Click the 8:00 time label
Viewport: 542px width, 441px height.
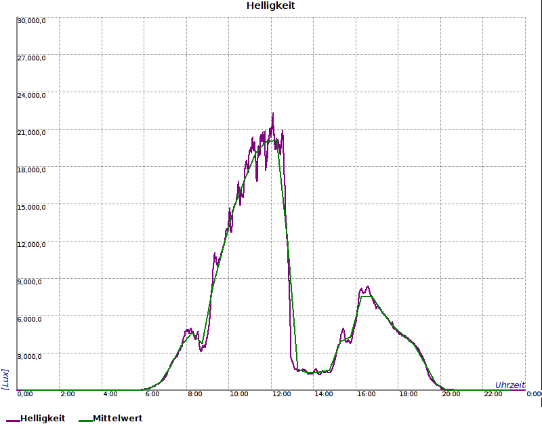[195, 394]
